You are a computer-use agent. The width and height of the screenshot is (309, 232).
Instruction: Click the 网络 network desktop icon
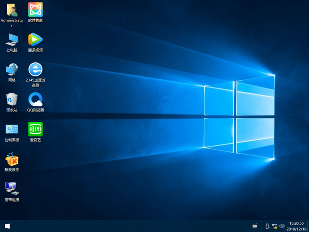[x=12, y=69]
